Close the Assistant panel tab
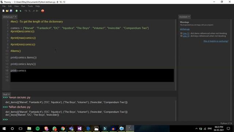Viewport: 234px width, 132px height. click(189, 17)
